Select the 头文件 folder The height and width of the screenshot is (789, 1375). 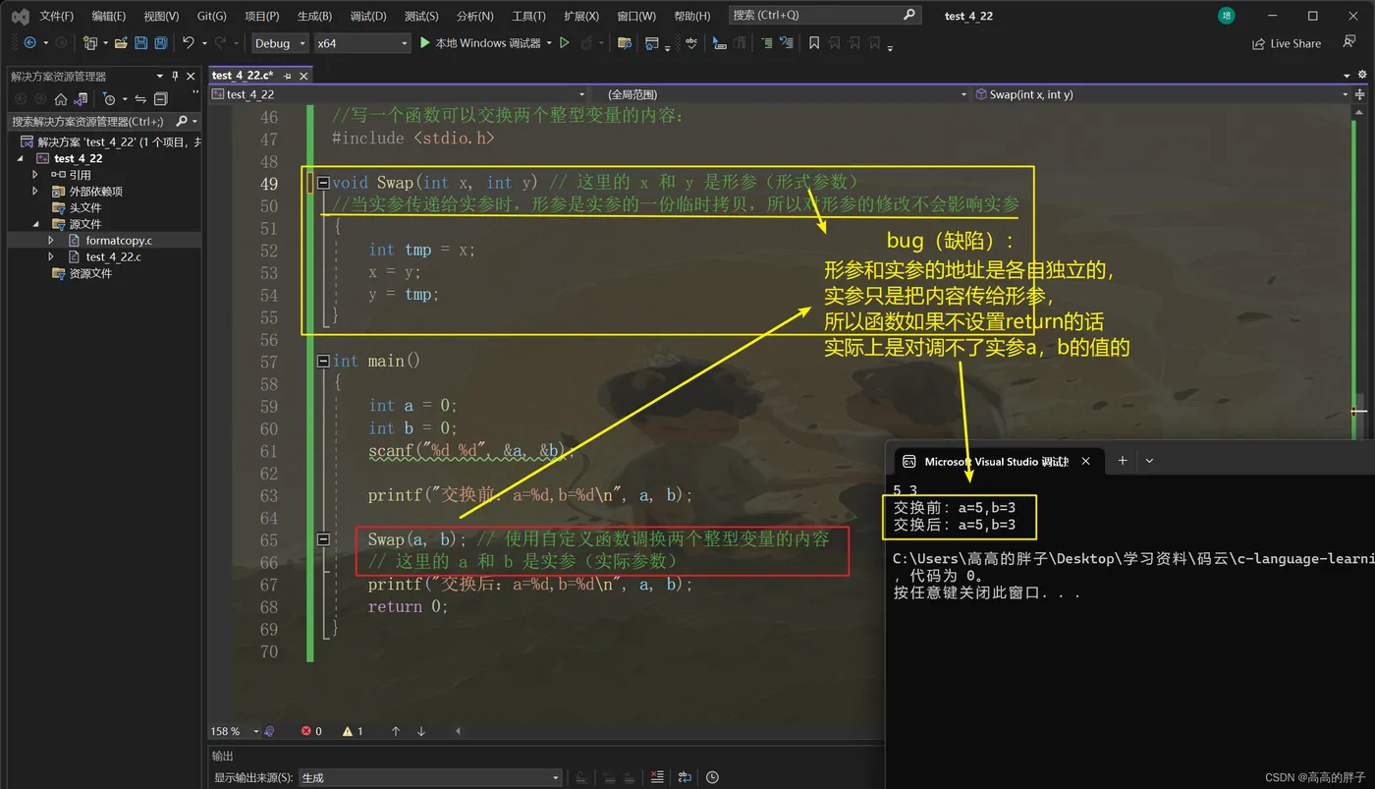pos(84,207)
